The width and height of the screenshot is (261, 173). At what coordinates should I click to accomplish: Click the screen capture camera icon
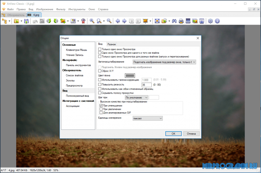(202, 21)
